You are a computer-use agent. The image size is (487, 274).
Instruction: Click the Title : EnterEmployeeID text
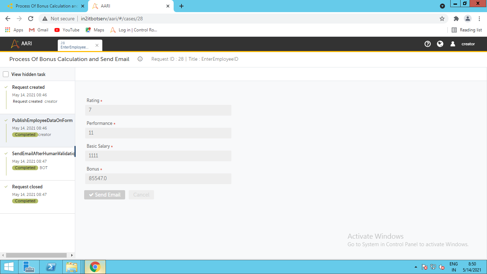pos(214,59)
